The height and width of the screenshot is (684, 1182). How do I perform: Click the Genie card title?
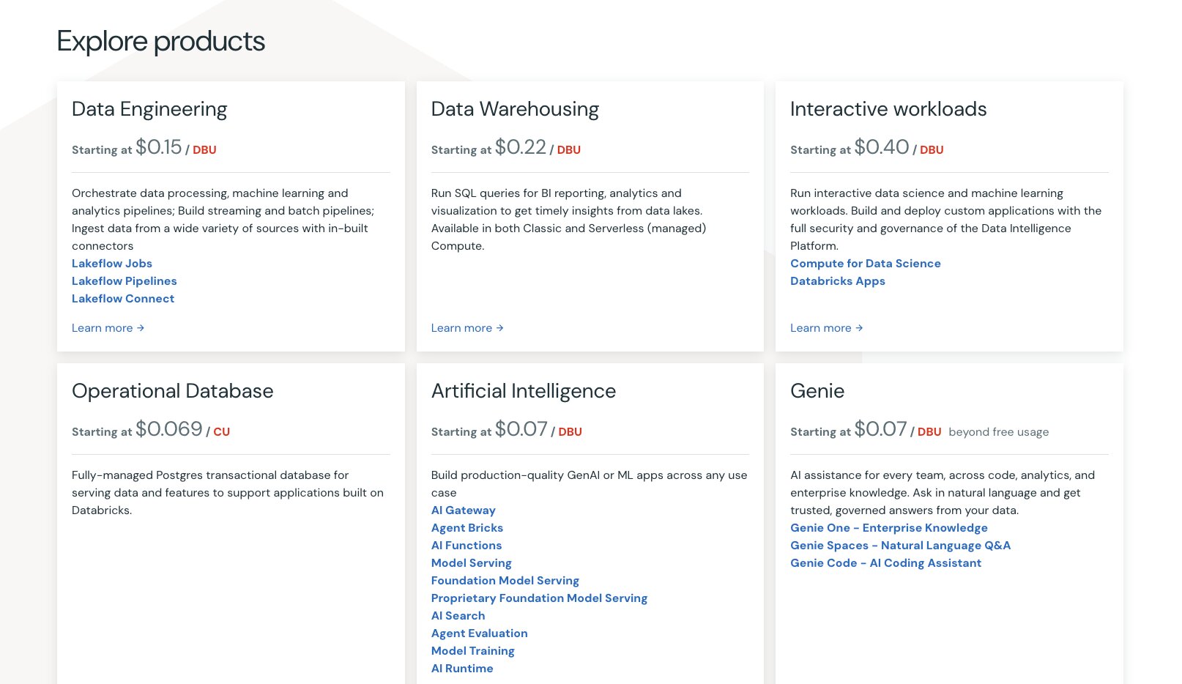[817, 391]
